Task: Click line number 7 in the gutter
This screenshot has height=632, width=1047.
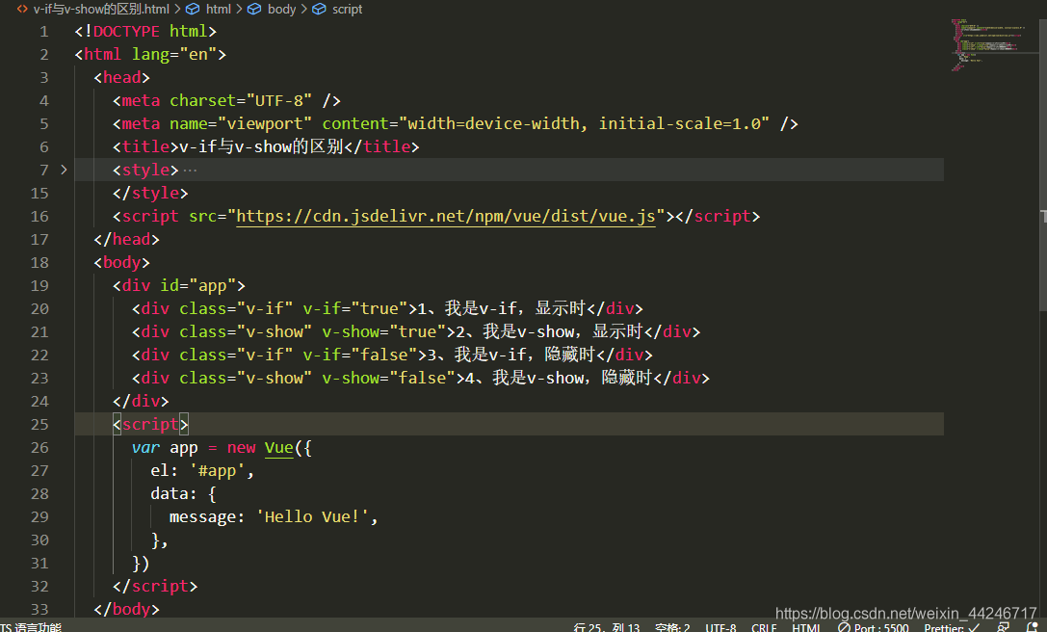Action: click(44, 170)
